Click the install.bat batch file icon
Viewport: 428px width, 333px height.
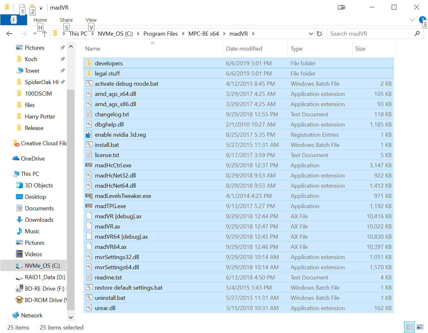click(x=89, y=145)
